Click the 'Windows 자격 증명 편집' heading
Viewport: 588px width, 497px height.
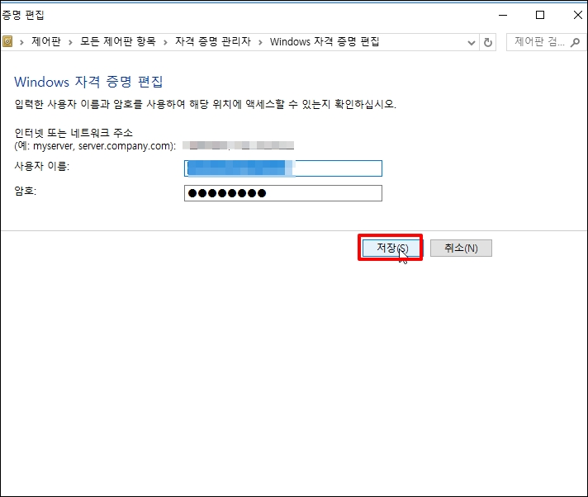pyautogui.click(x=88, y=82)
